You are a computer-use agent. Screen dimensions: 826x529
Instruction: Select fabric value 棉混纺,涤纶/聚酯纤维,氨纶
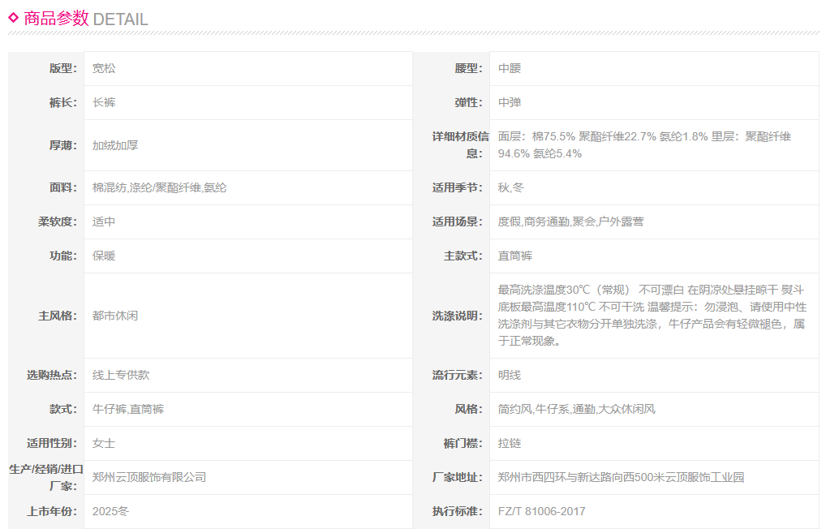tap(160, 187)
